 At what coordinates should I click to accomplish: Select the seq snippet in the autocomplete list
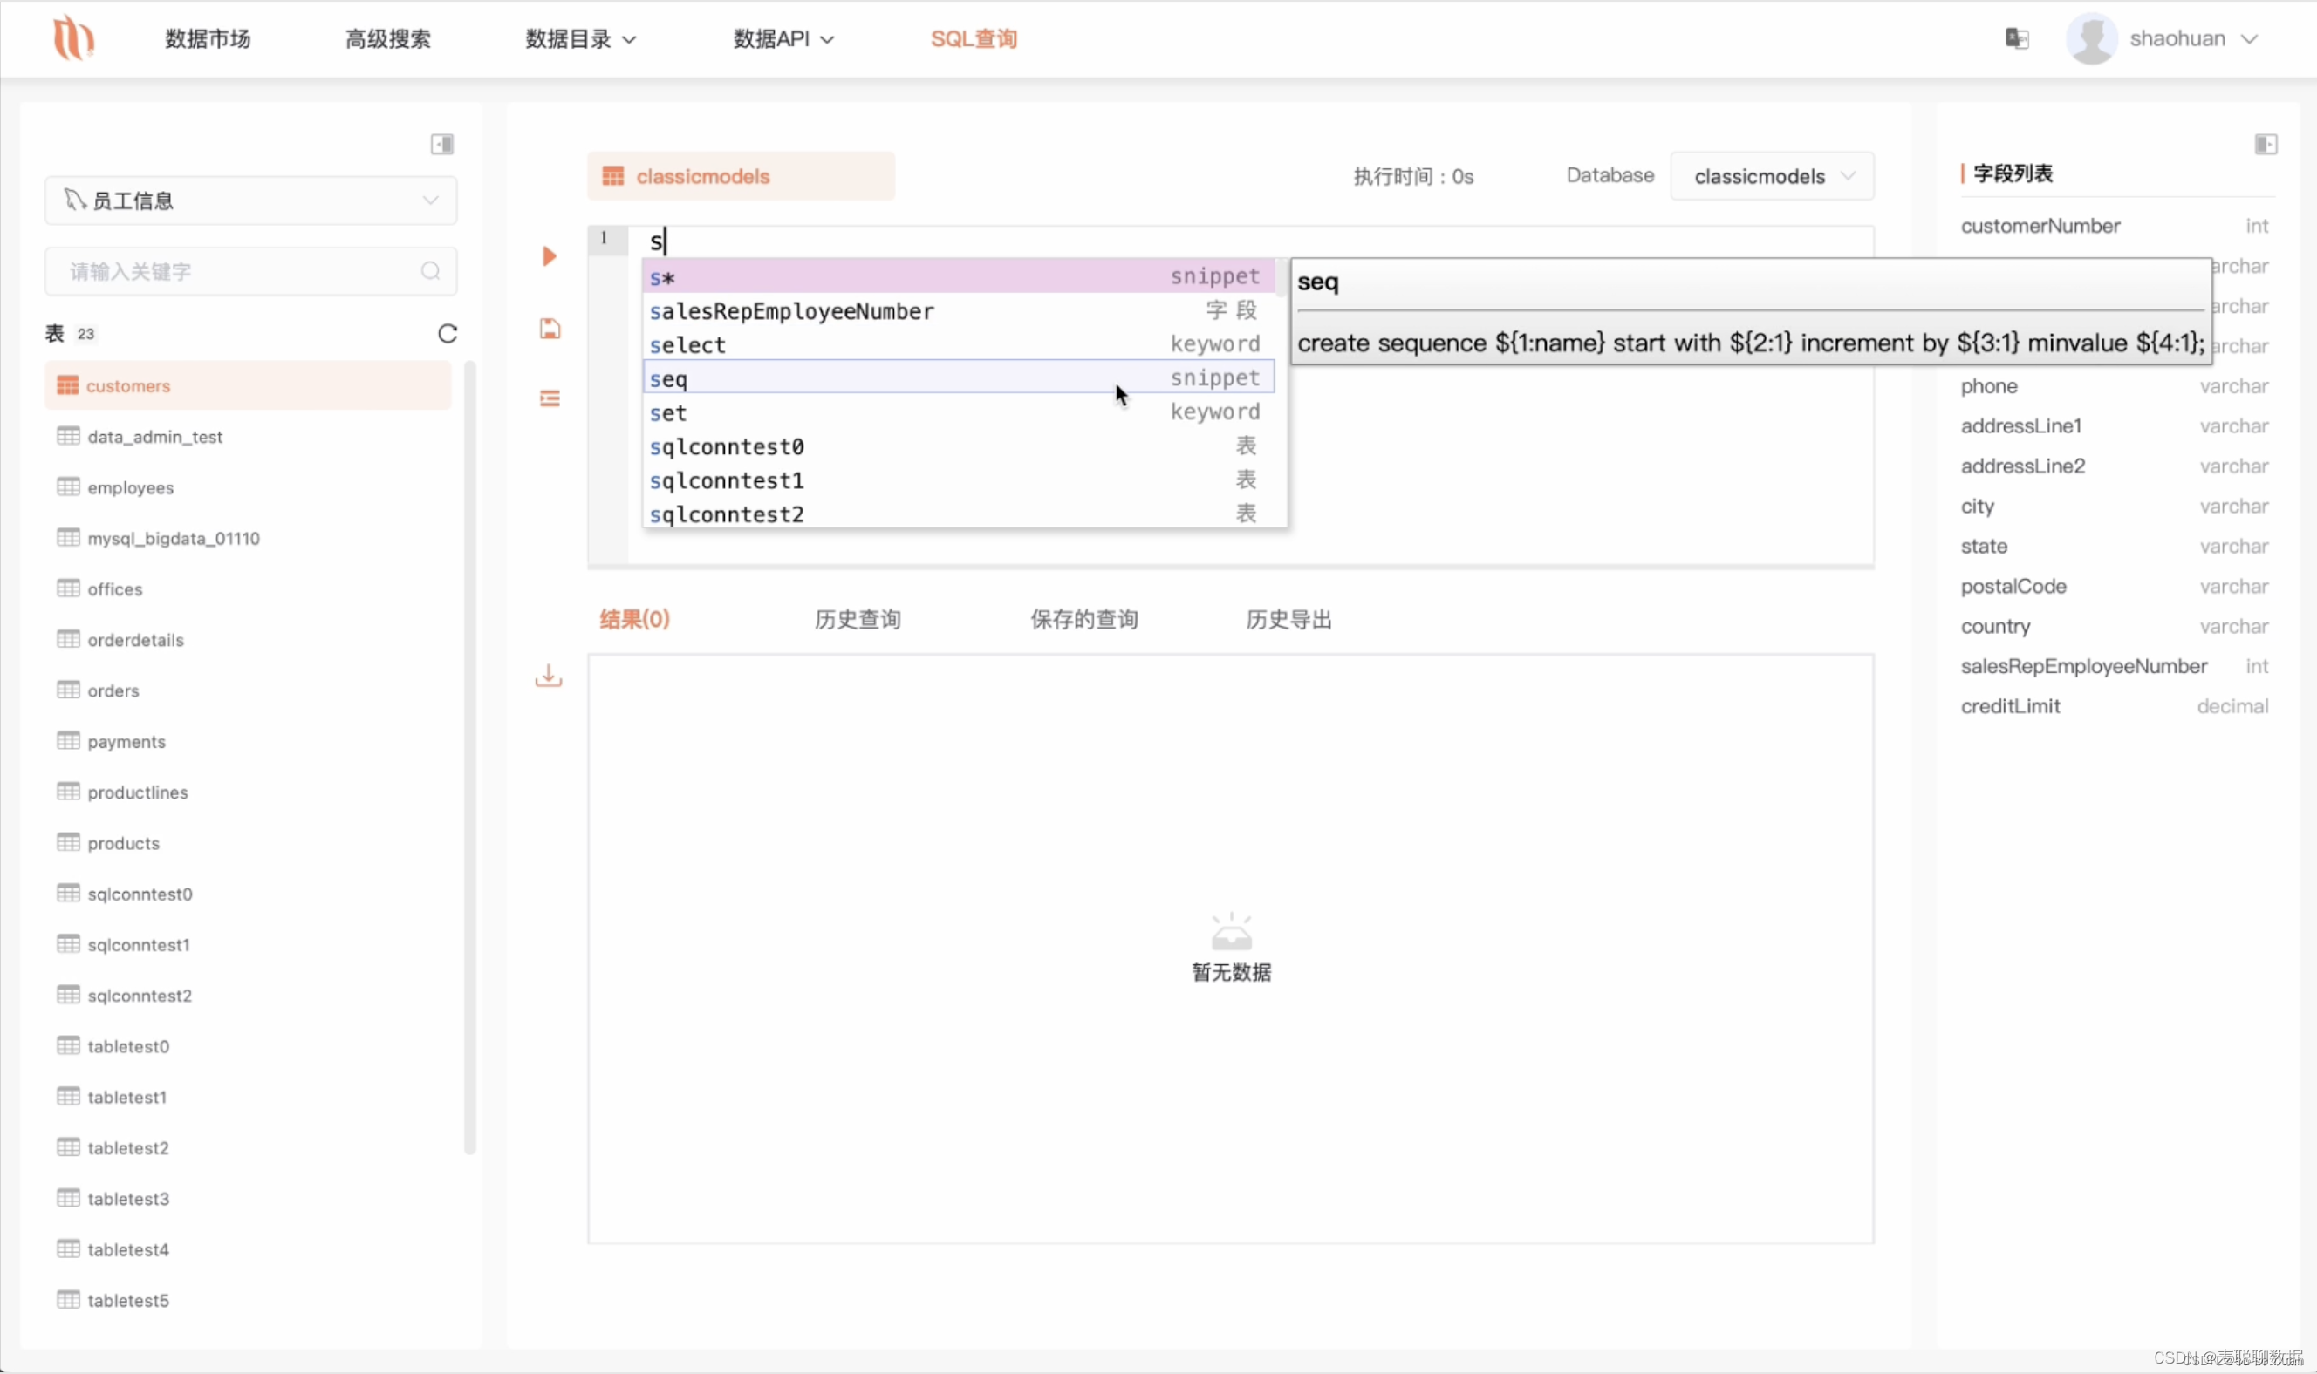834,378
